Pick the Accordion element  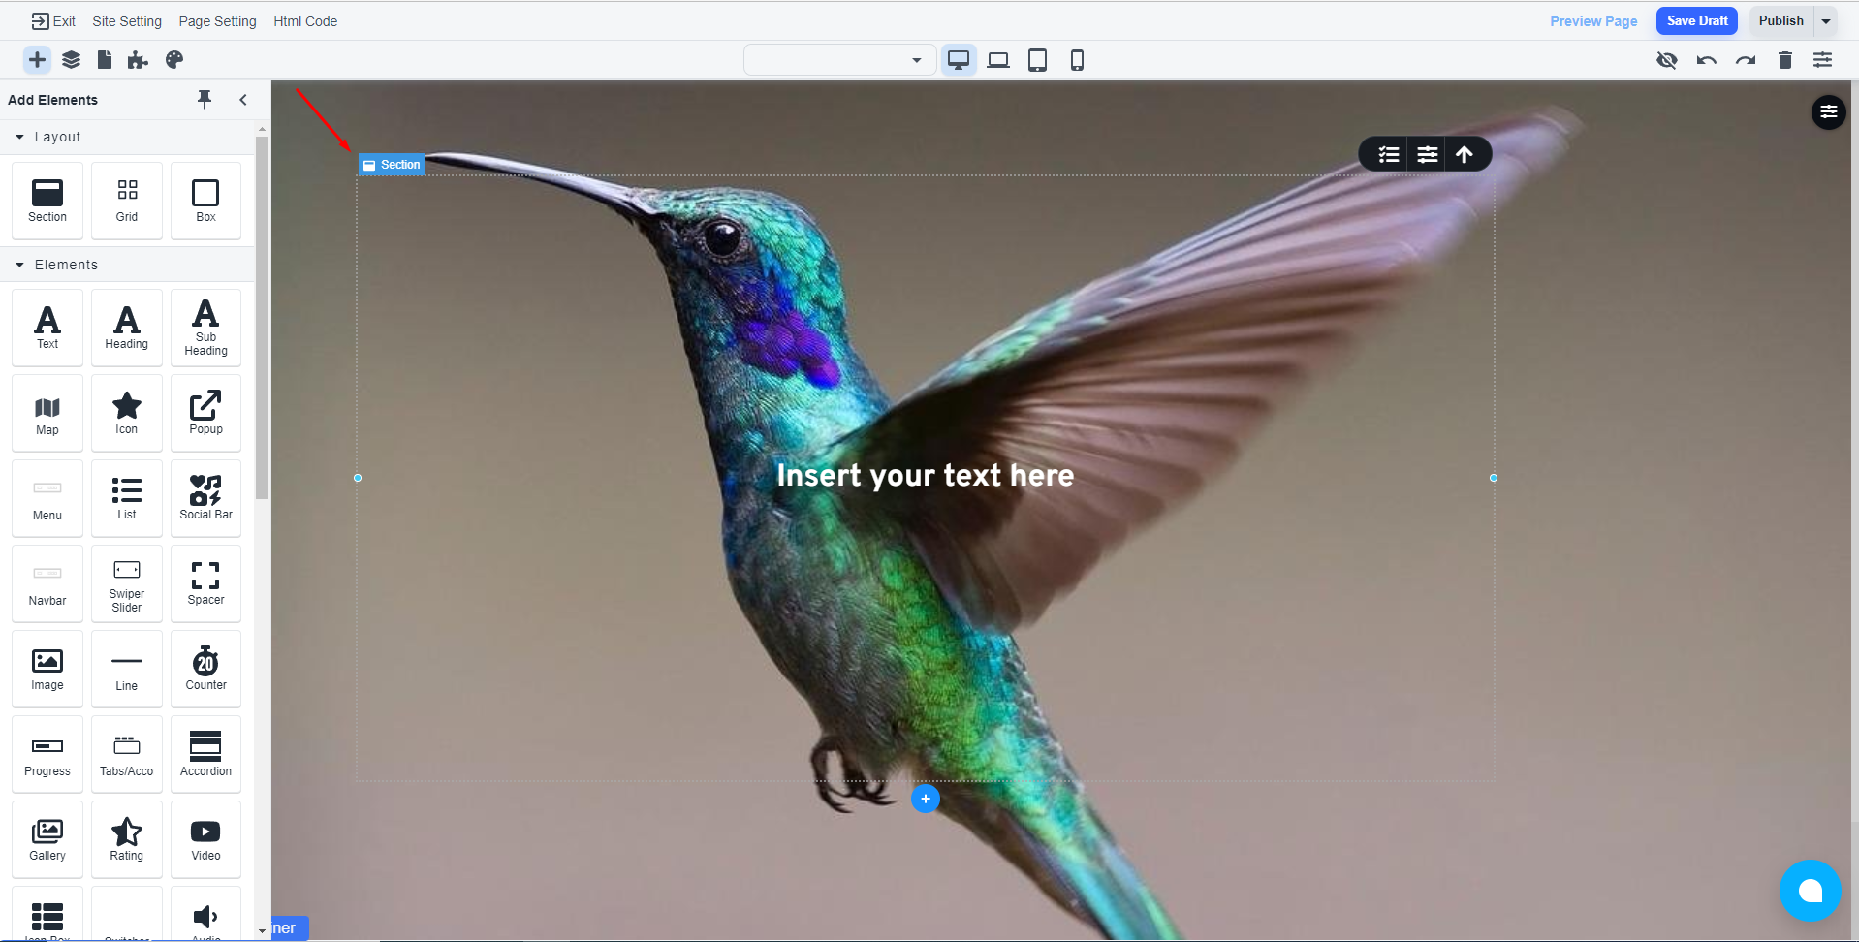pos(205,754)
